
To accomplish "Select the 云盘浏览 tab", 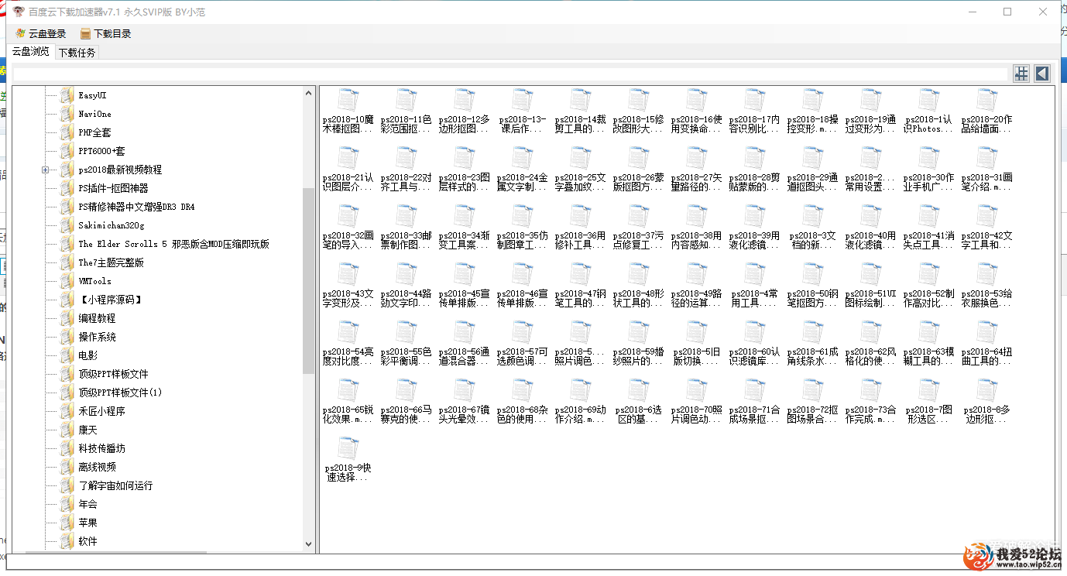I will (x=31, y=52).
